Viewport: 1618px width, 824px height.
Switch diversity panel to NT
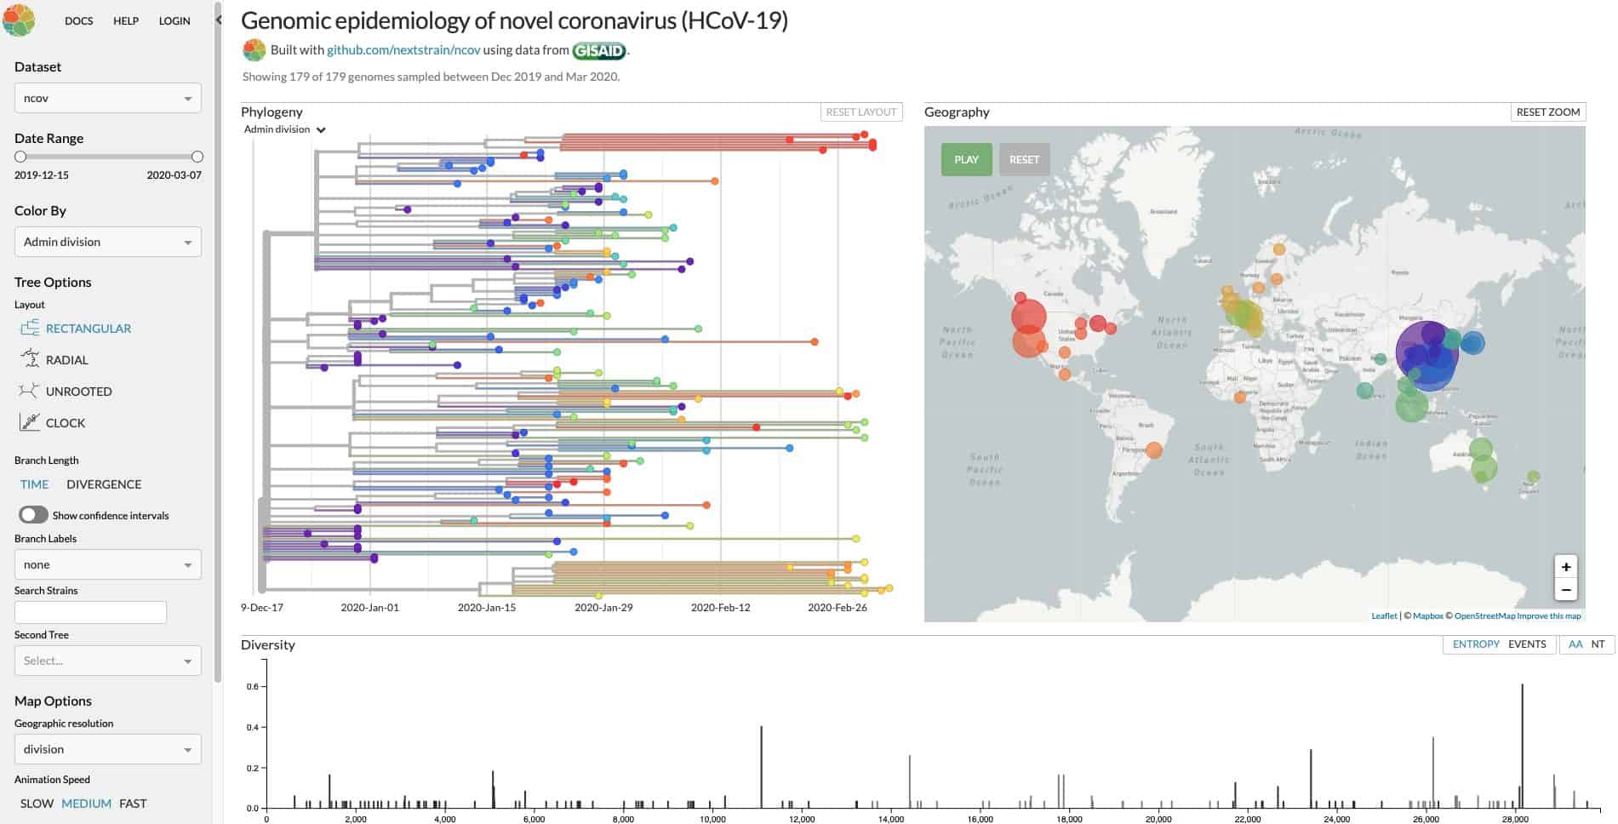(1598, 644)
